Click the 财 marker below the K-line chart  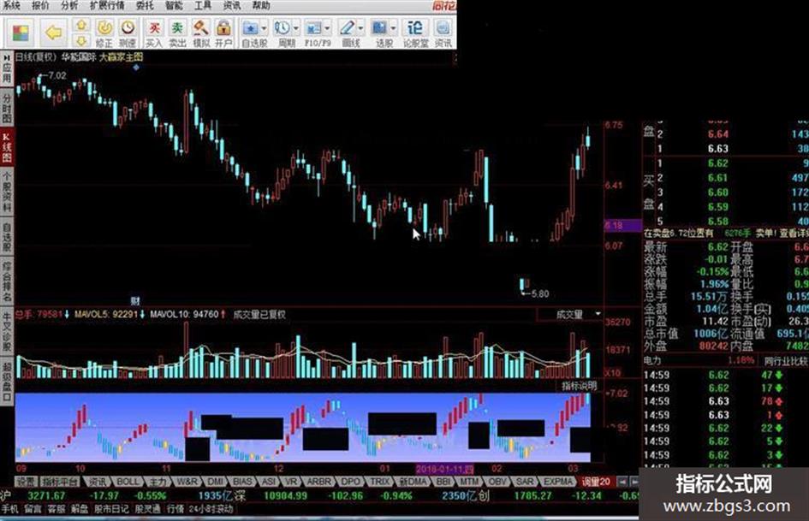pos(135,300)
